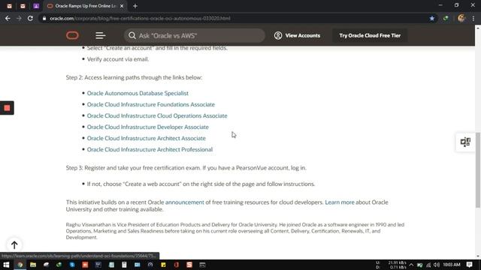
Task: Switch to the purple pinned tab
Action: click(x=36, y=6)
